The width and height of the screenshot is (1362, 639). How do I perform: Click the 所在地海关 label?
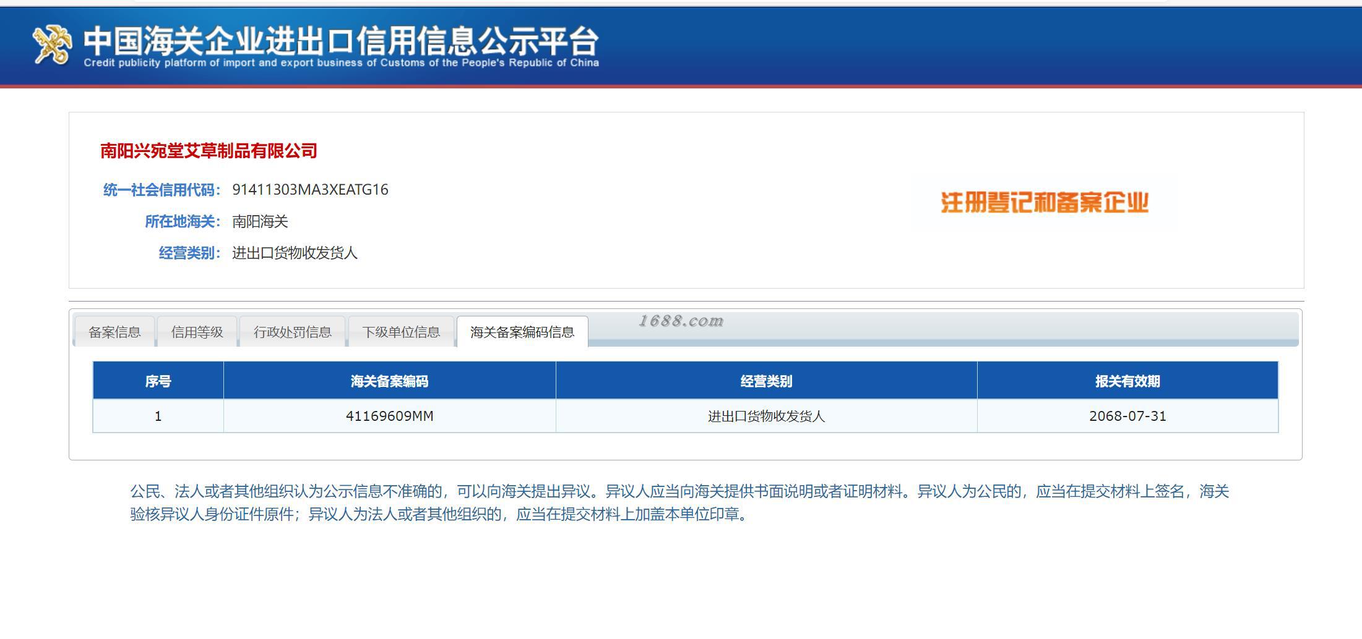183,221
